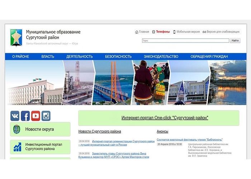Open the Новости Сургутского района heading link
The height and width of the screenshot is (179, 251).
tap(100, 131)
